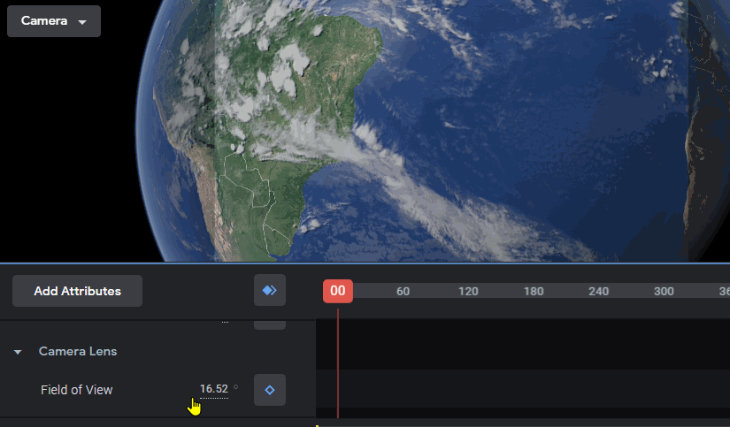730x427 pixels.
Task: Toggle keyframes for all attributes icon
Action: click(x=270, y=290)
